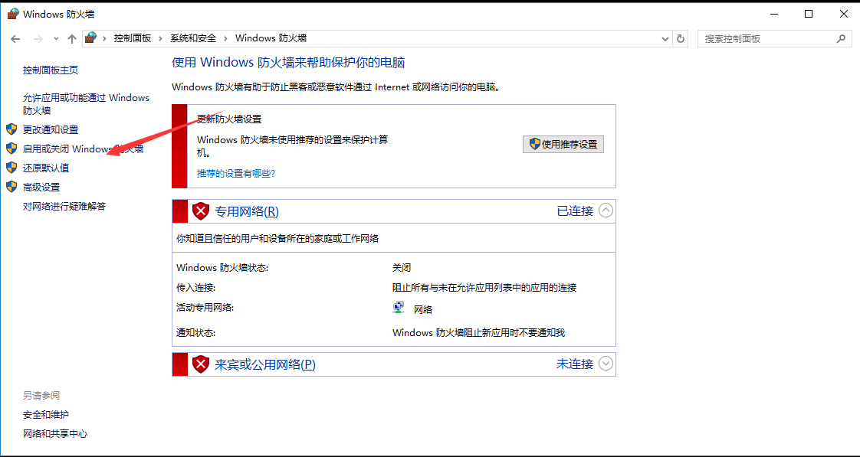
Task: Click the shield icon beside 高级设置
Action: coord(11,187)
